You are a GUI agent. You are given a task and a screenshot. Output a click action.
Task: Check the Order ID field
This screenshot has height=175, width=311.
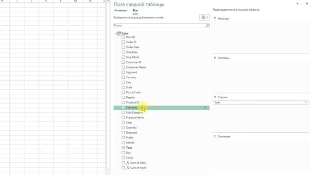pyautogui.click(x=123, y=42)
